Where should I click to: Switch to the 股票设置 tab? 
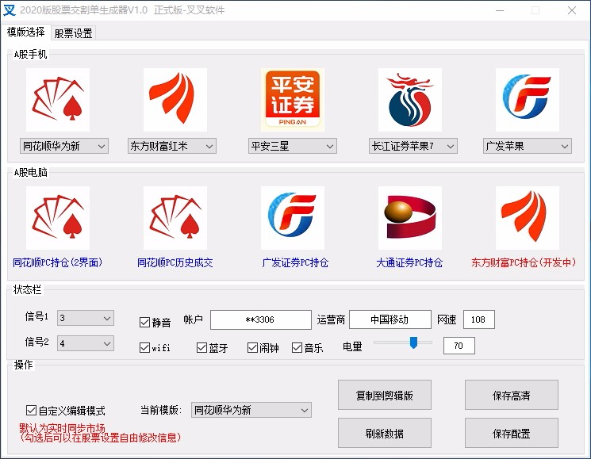pyautogui.click(x=73, y=33)
